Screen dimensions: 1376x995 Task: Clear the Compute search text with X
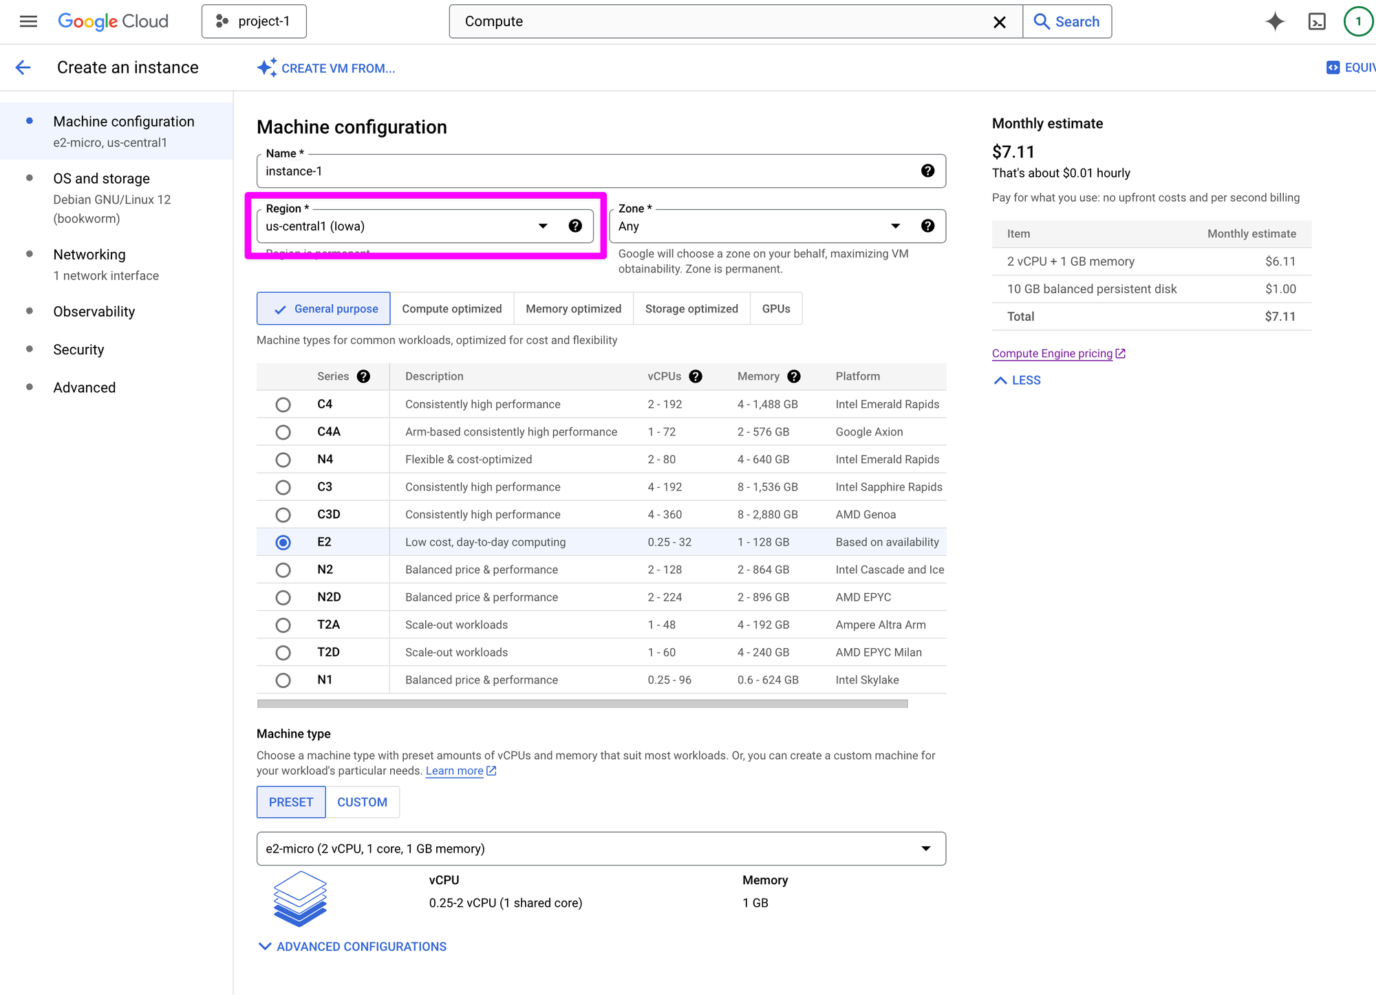1000,22
